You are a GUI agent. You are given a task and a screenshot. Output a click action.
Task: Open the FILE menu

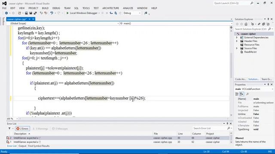(x=4, y=8)
